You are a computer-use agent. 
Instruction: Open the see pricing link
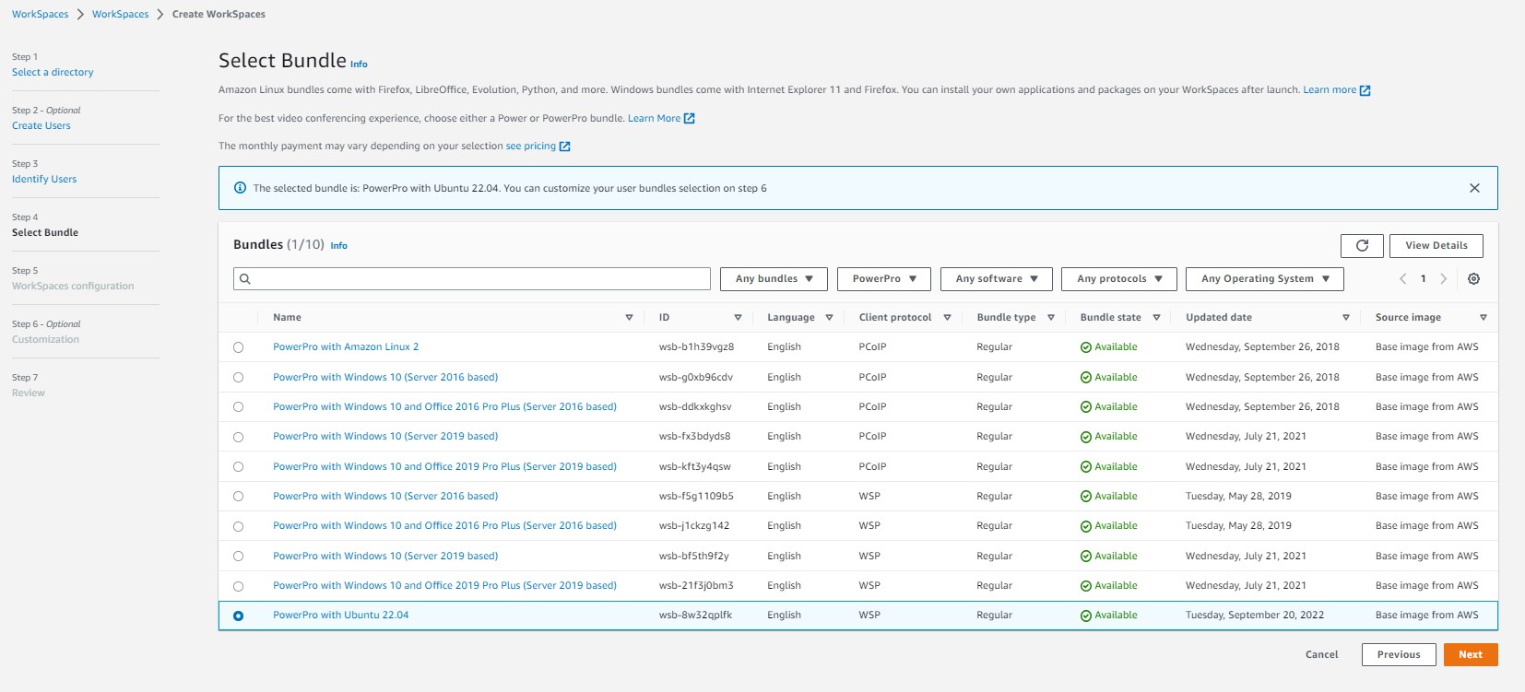coord(530,146)
